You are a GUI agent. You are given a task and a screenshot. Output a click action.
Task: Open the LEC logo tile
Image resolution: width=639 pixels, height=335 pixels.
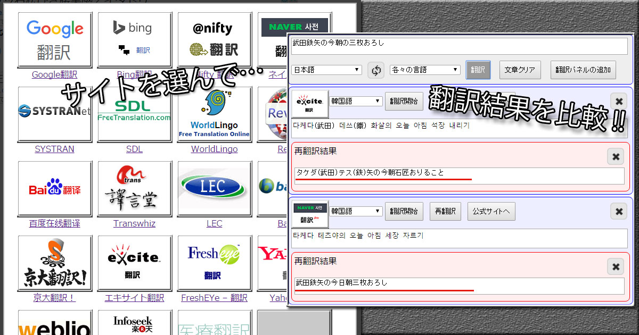click(214, 189)
